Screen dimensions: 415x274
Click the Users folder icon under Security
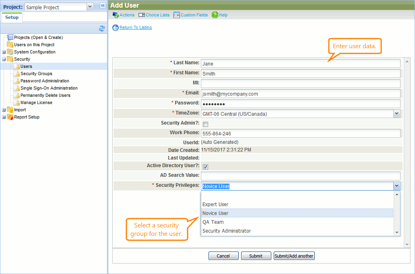pyautogui.click(x=17, y=66)
